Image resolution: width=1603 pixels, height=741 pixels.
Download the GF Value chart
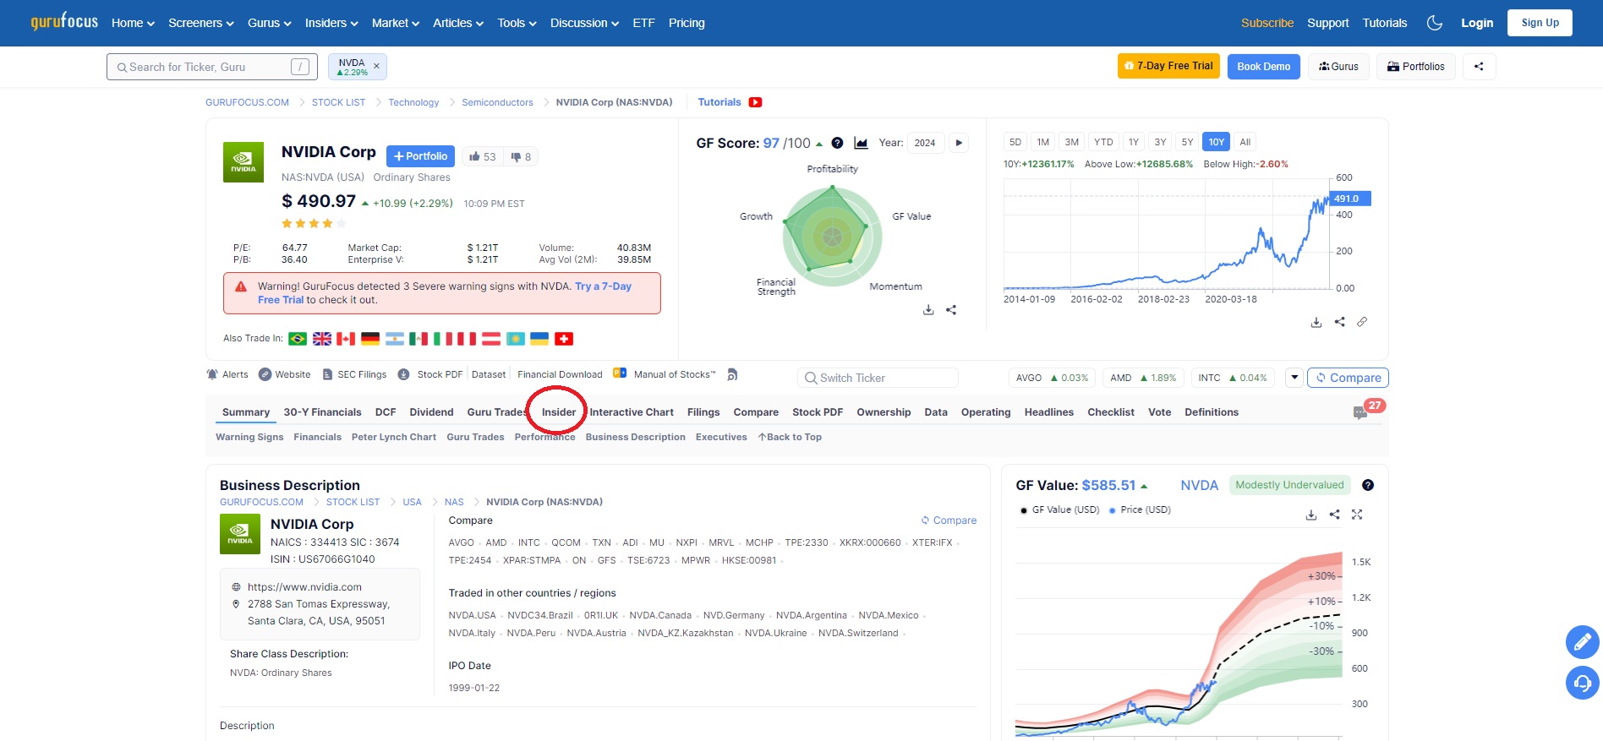[x=1311, y=515]
